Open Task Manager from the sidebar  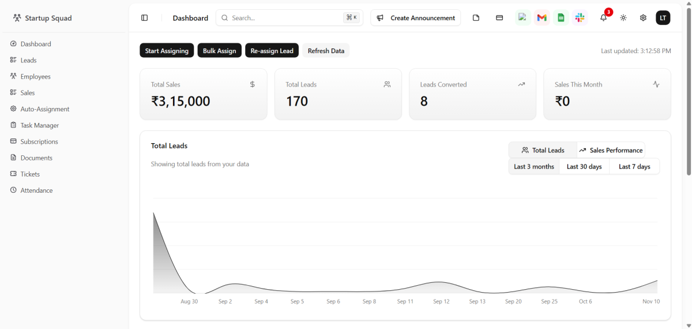click(39, 125)
